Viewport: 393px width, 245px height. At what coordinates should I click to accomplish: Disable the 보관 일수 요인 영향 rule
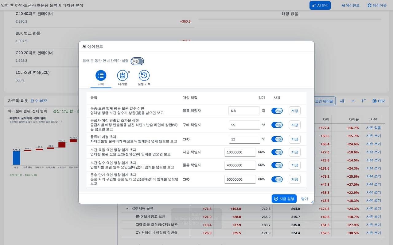pos(277,165)
